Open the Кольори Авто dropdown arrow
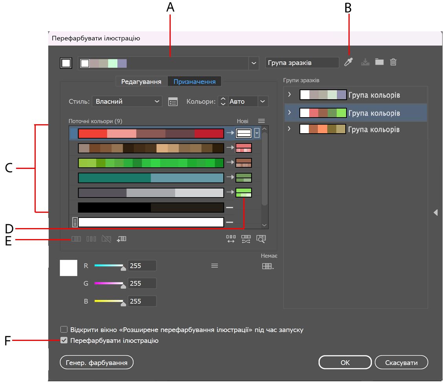This screenshot has width=445, height=386. 263,101
